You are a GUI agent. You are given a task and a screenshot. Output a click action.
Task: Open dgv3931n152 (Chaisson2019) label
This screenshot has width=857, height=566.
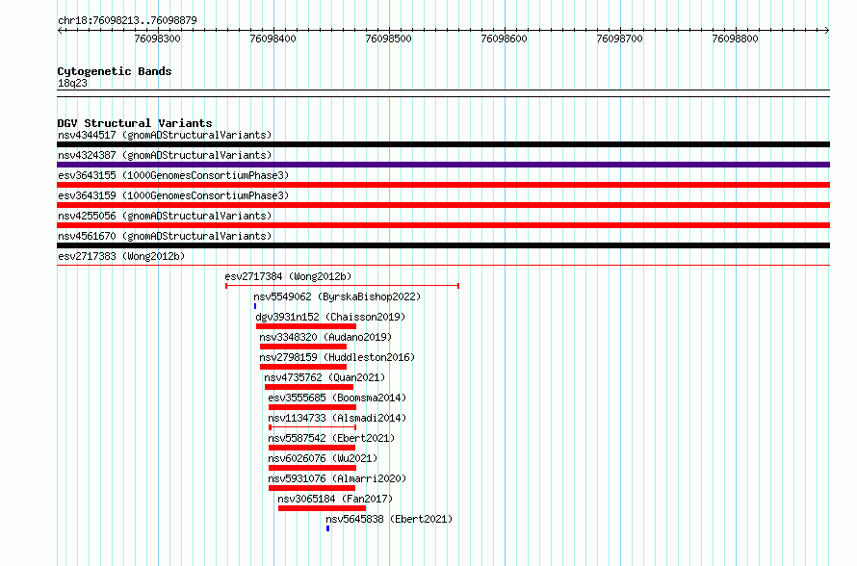tap(330, 317)
